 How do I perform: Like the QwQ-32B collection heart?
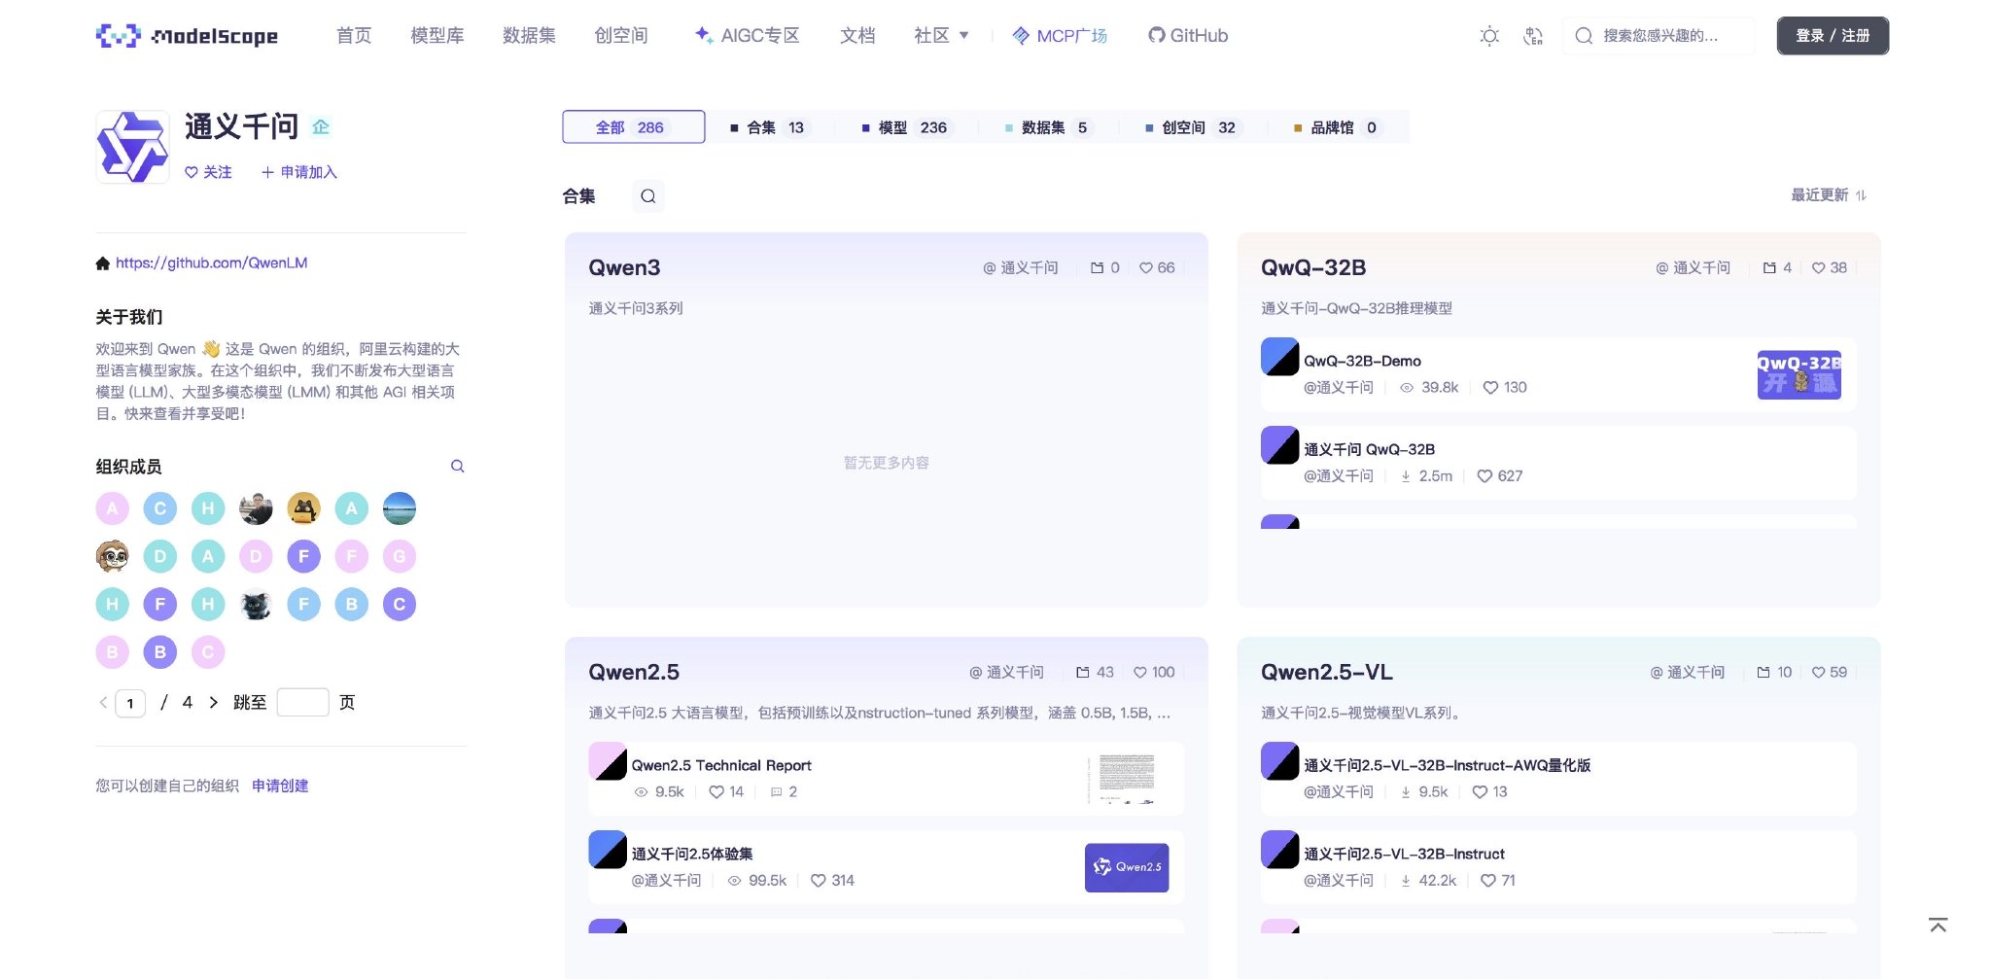[1818, 268]
